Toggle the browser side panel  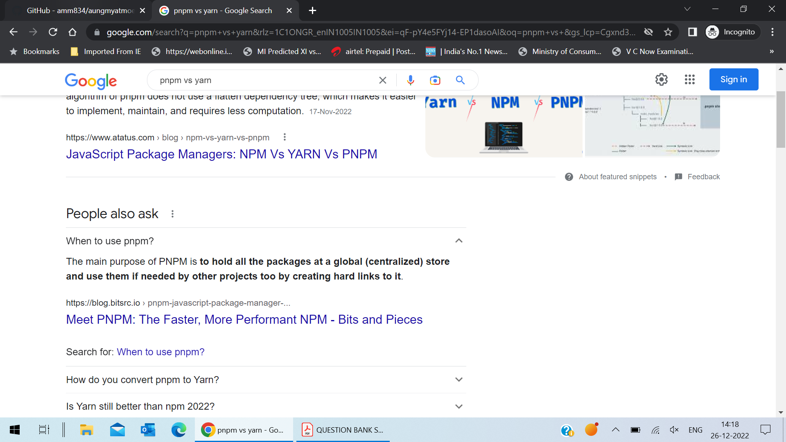point(692,32)
